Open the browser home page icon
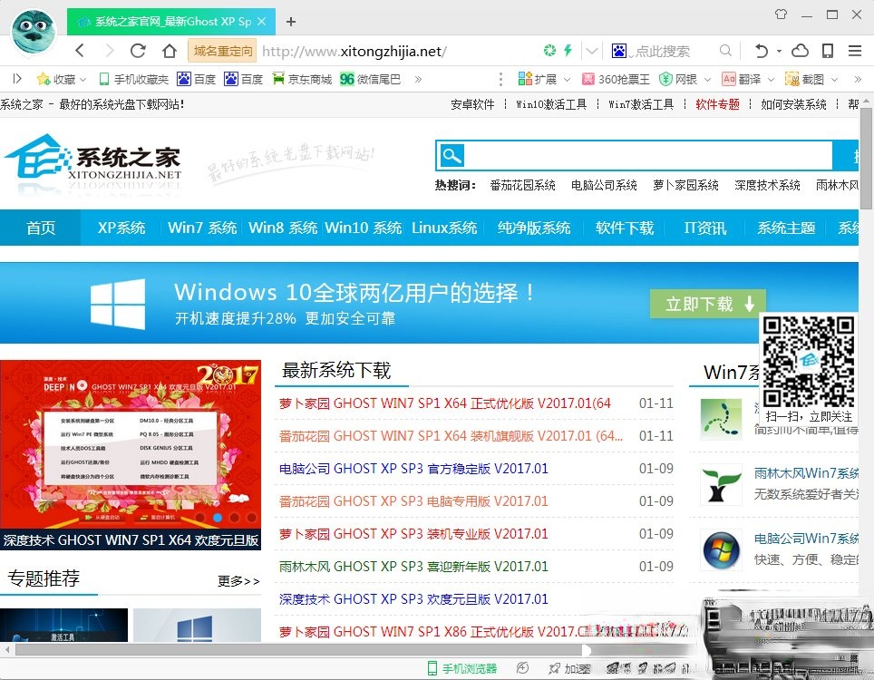874x680 pixels. point(170,51)
